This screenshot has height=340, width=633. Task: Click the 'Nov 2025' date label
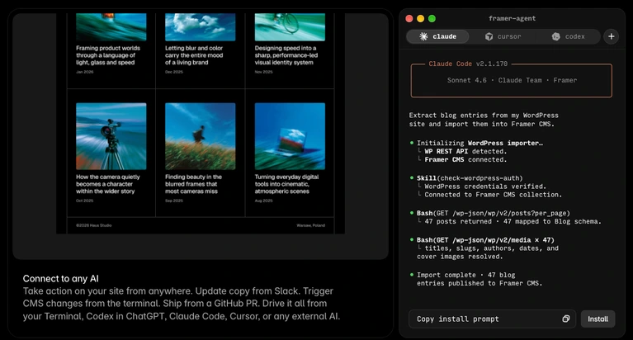(263, 72)
